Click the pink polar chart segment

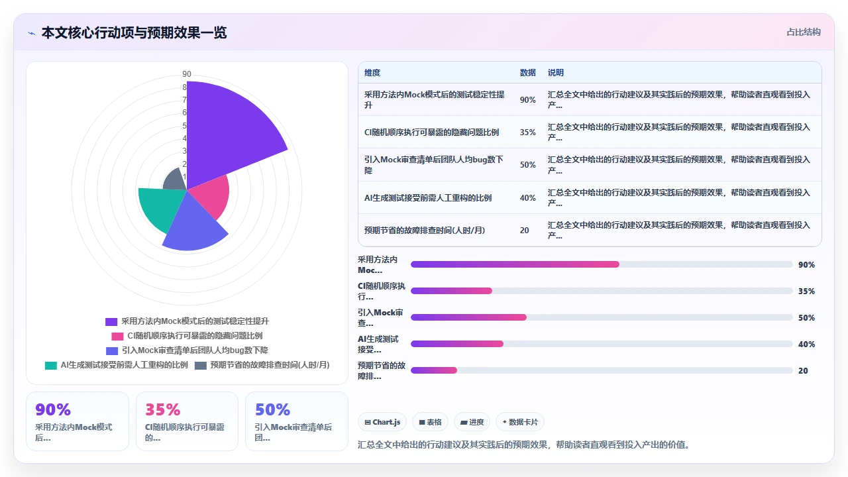[x=211, y=195]
